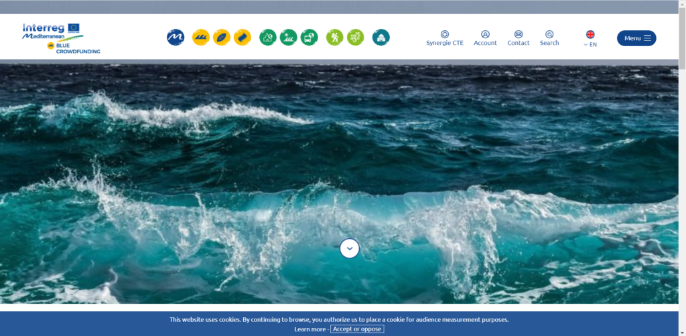686x336 pixels.
Task: Open the Search tool in header
Action: pos(549,38)
